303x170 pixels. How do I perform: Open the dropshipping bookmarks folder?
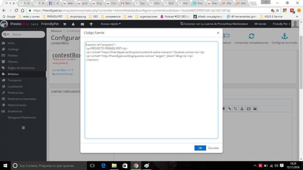coord(76,17)
